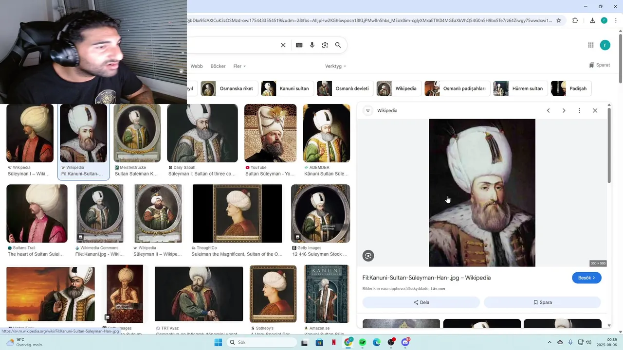This screenshot has height=350, width=623.
Task: Switch to the Webb tab
Action: click(197, 66)
